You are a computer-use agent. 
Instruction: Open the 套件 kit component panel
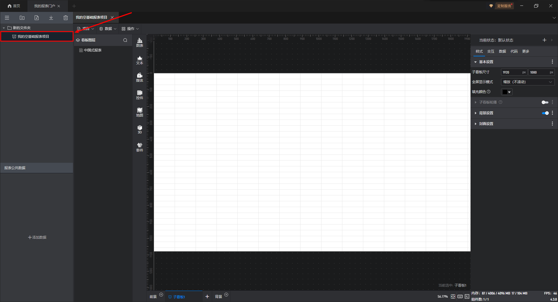pyautogui.click(x=139, y=147)
